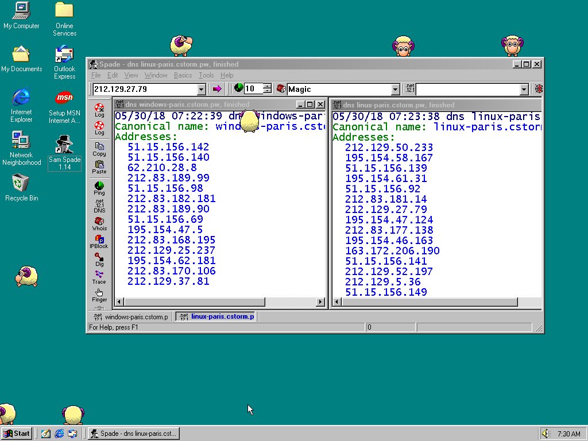Viewport: 588px width, 441px height.
Task: Click the pink arrow go button
Action: click(x=216, y=89)
